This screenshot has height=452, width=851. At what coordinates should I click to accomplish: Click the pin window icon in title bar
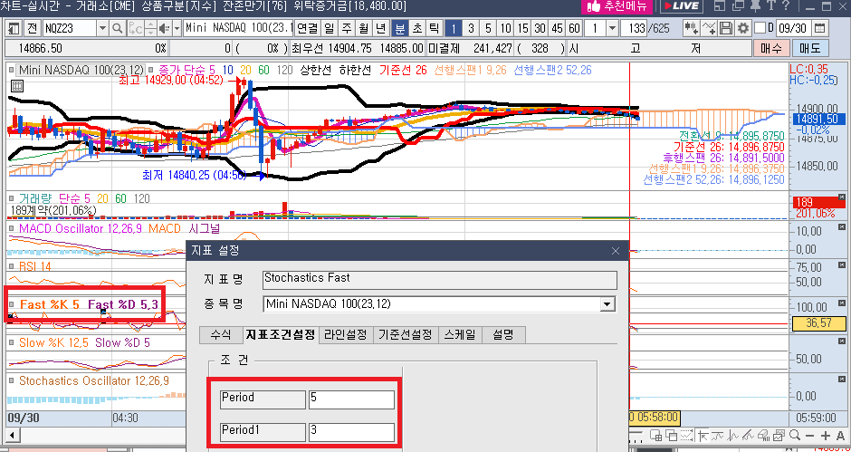tap(754, 6)
